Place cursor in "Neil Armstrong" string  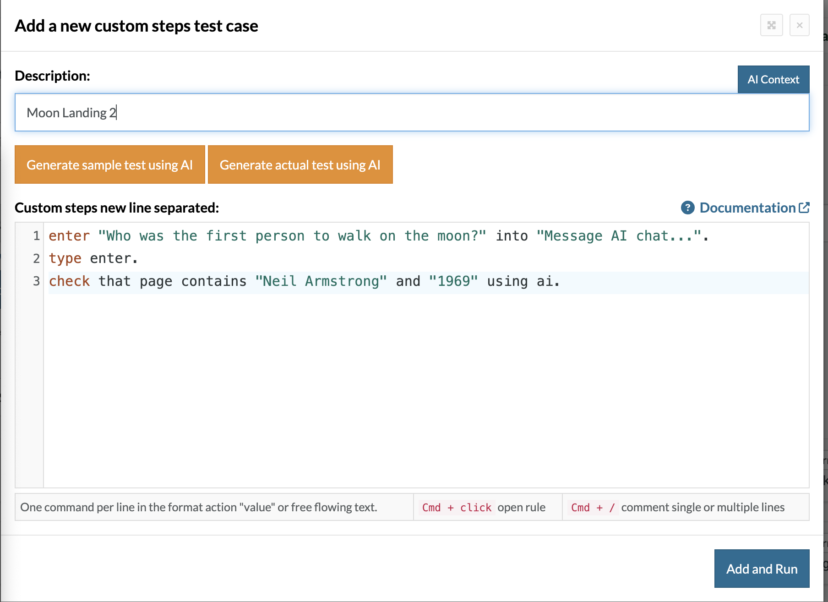(x=321, y=281)
